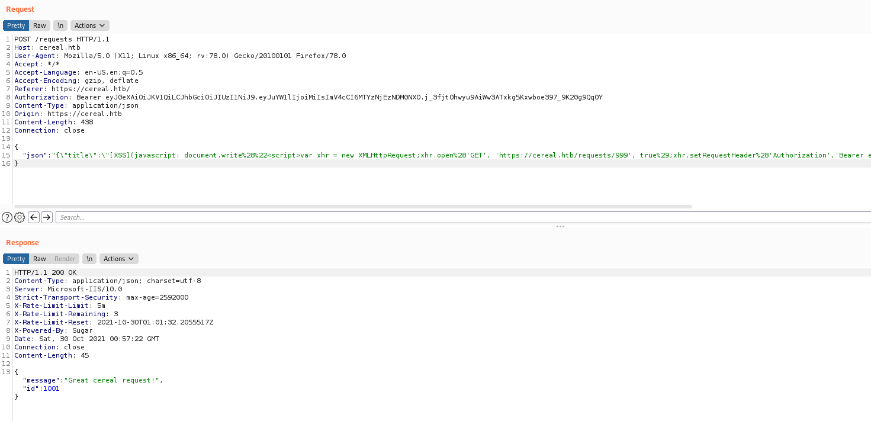The height and width of the screenshot is (421, 871).
Task: Switch Response view to Raw tab
Action: 40,259
